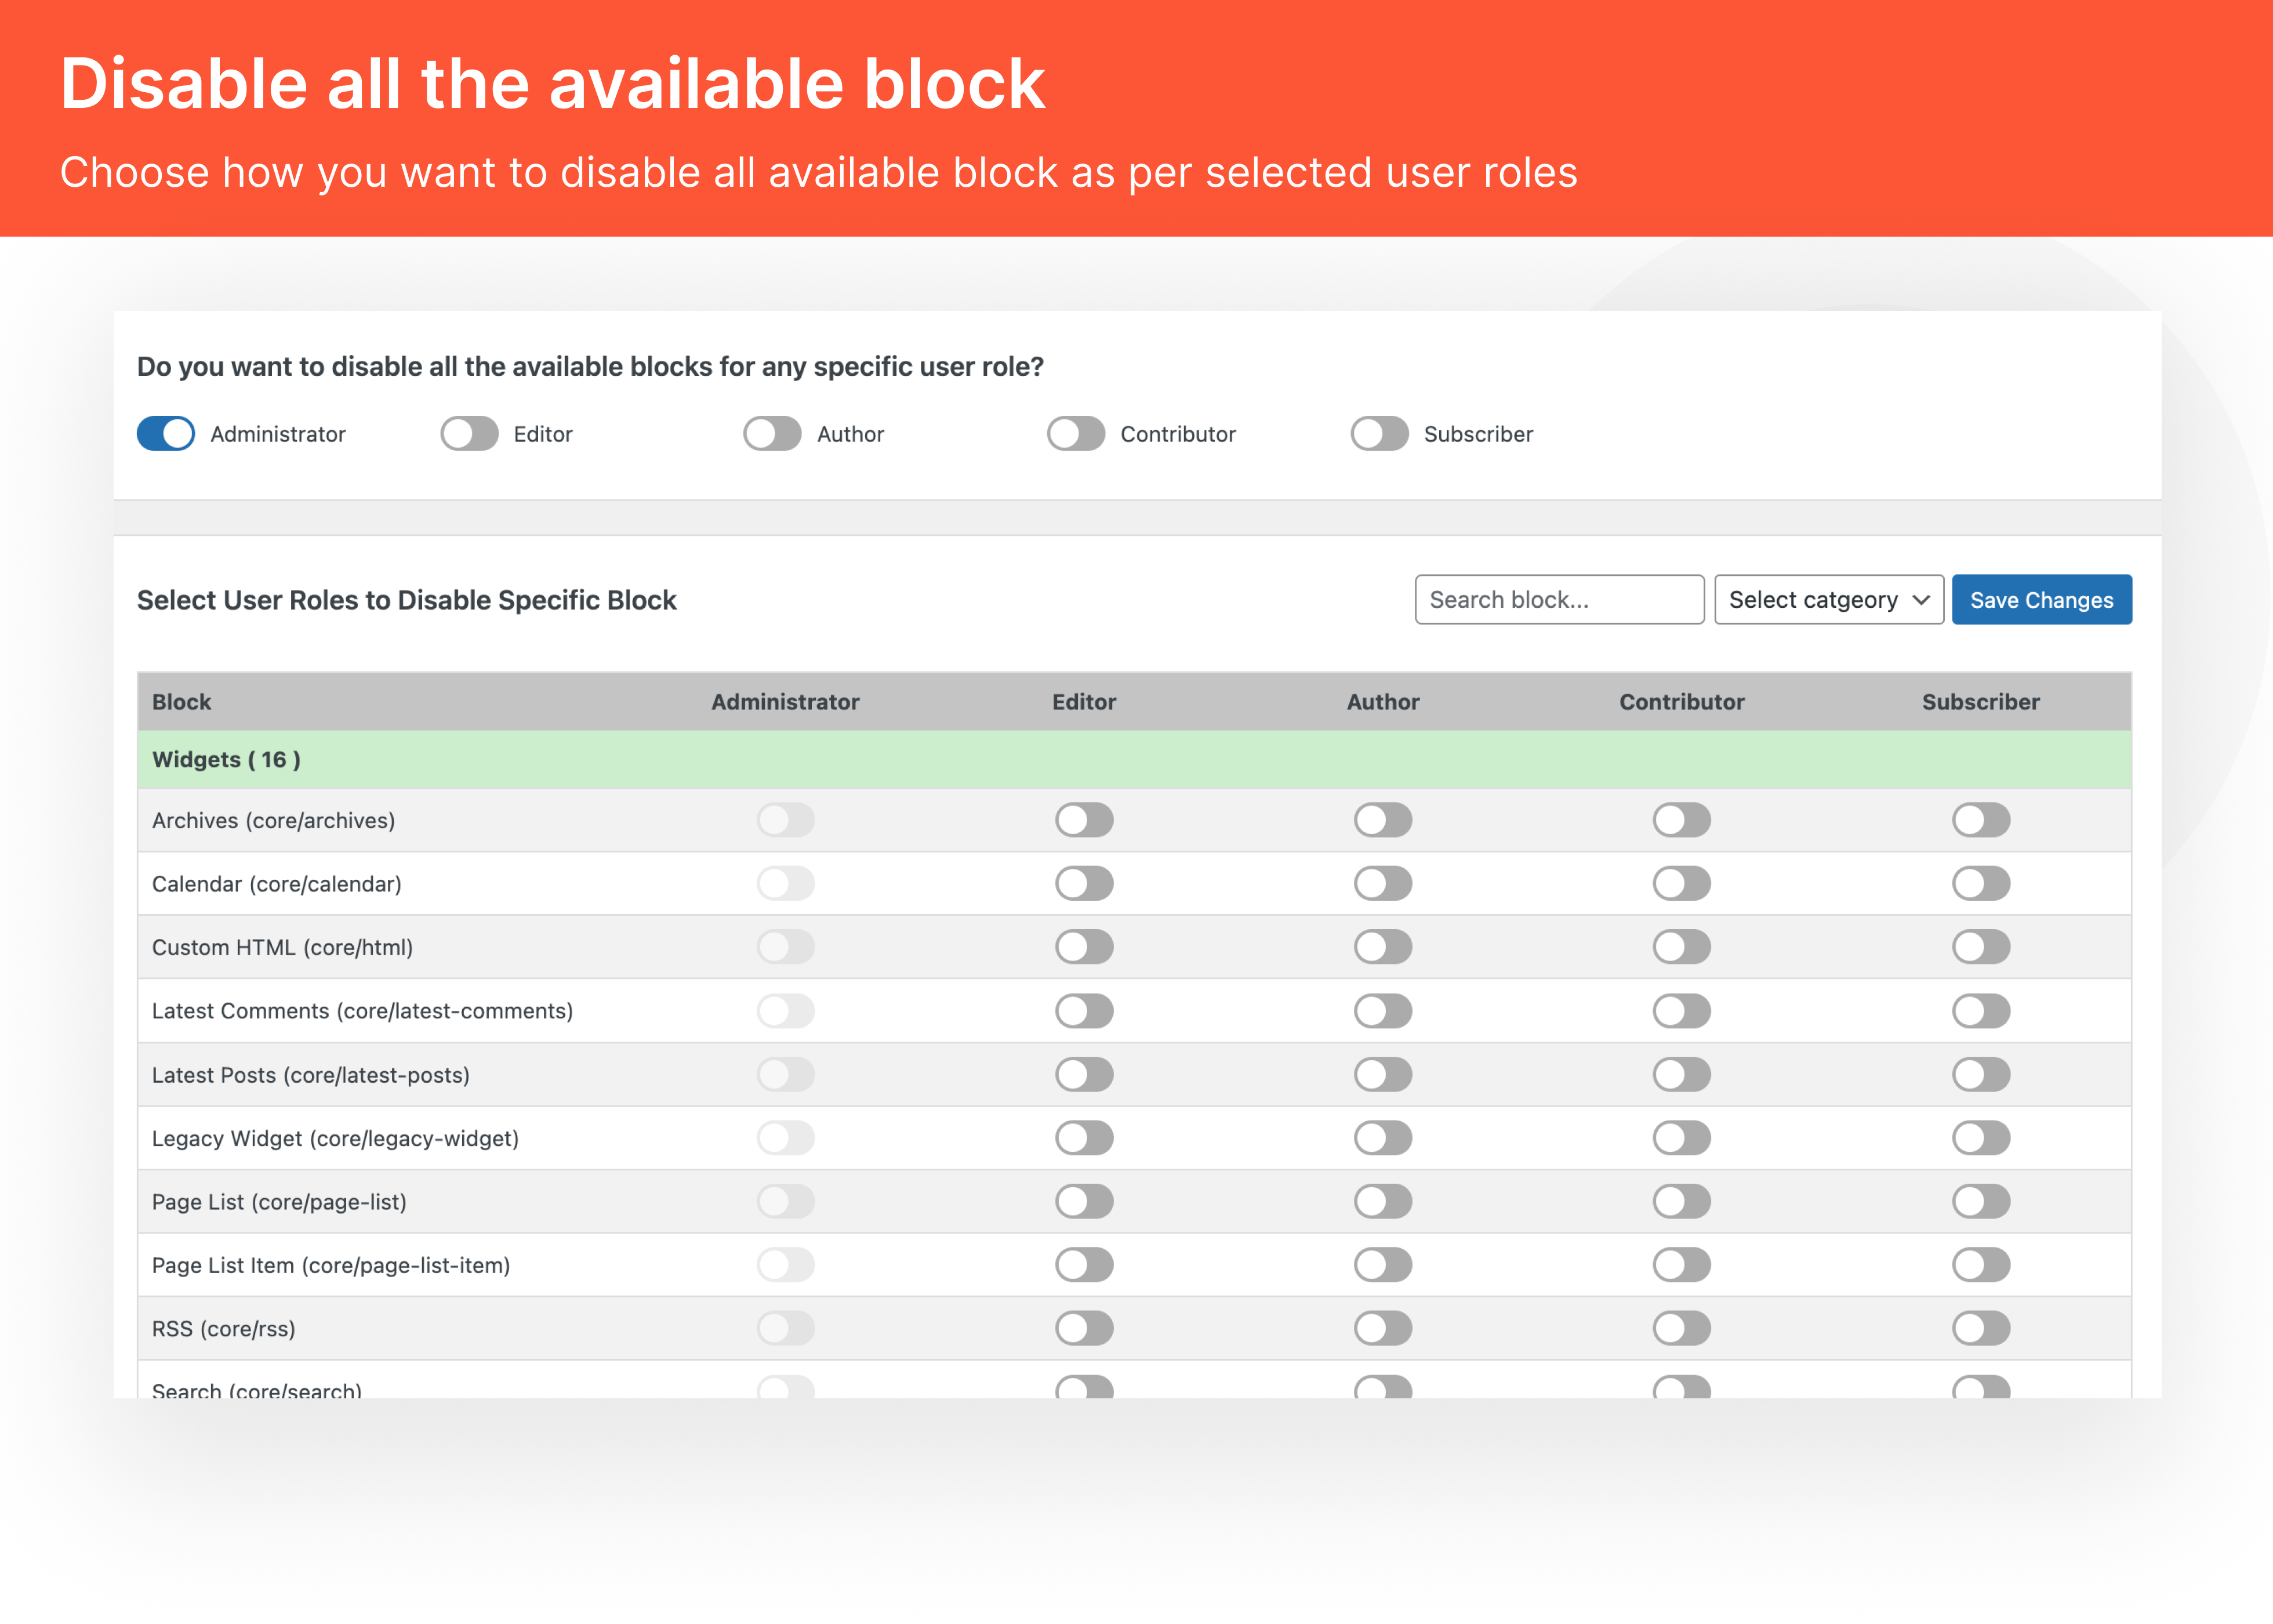Toggle Archives block for Contributor
Screen dimensions: 2273x1624
click(x=1682, y=821)
